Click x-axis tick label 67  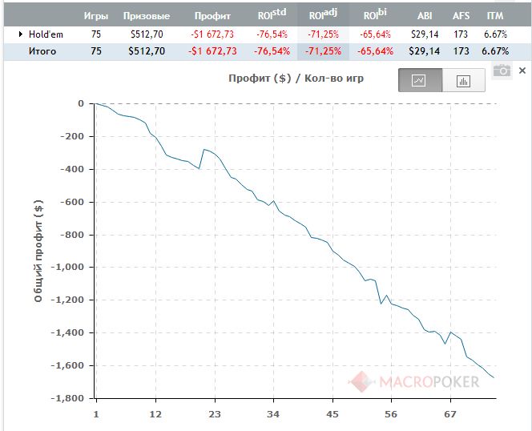[450, 414]
